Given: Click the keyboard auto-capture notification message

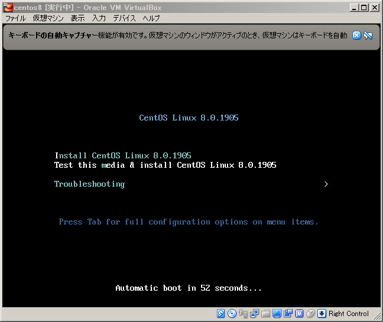Looking at the screenshot, I should (x=177, y=35).
